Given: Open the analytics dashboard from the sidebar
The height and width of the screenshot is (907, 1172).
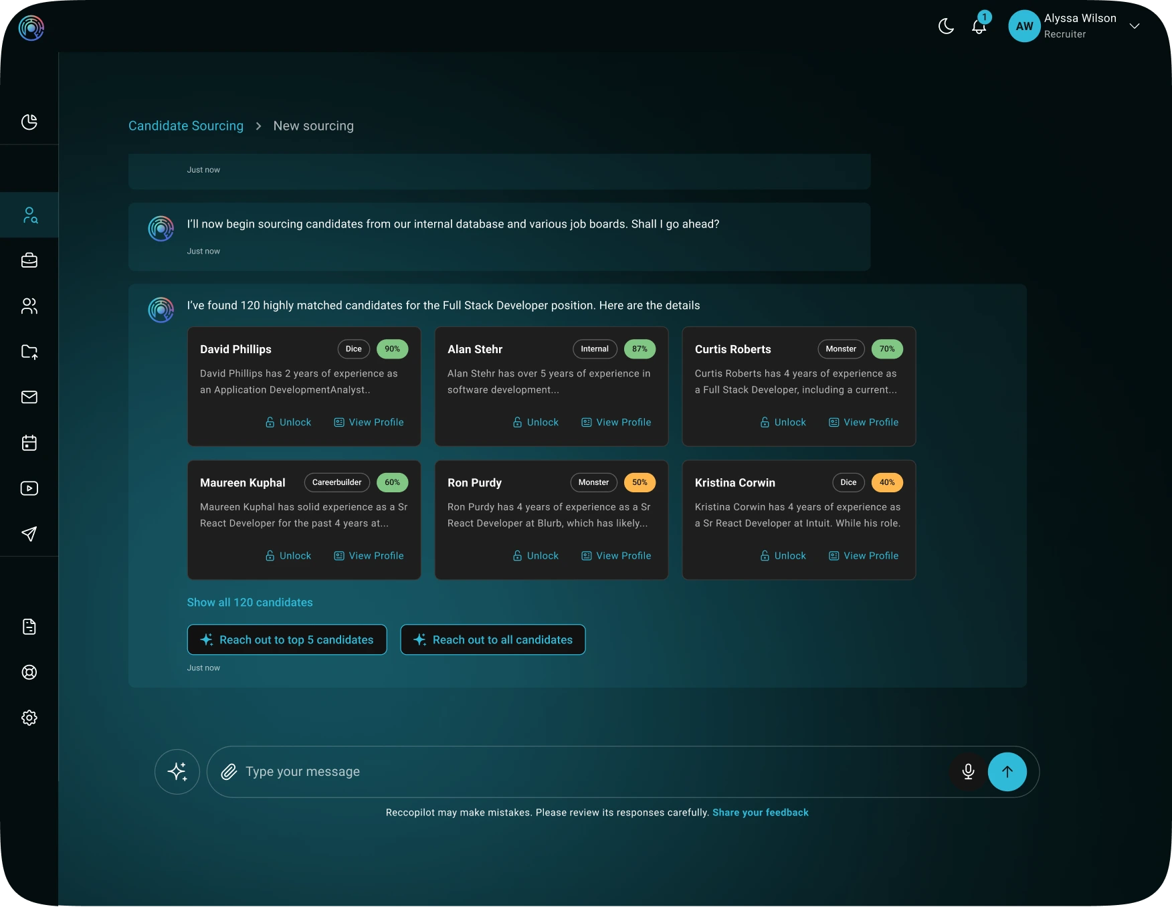Looking at the screenshot, I should coord(29,122).
